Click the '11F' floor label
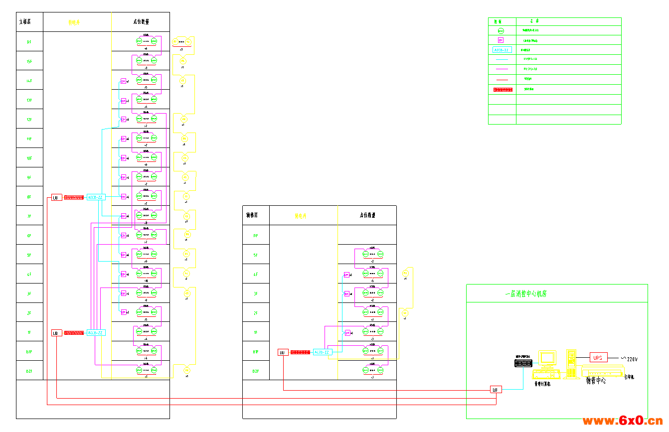Screen dimensions: 669x432 (29, 139)
